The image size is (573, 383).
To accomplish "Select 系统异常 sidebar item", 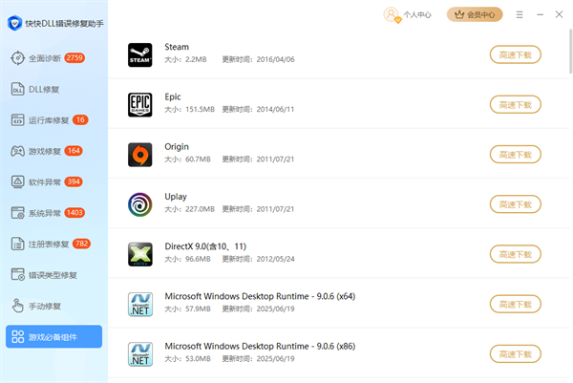I will [x=45, y=213].
